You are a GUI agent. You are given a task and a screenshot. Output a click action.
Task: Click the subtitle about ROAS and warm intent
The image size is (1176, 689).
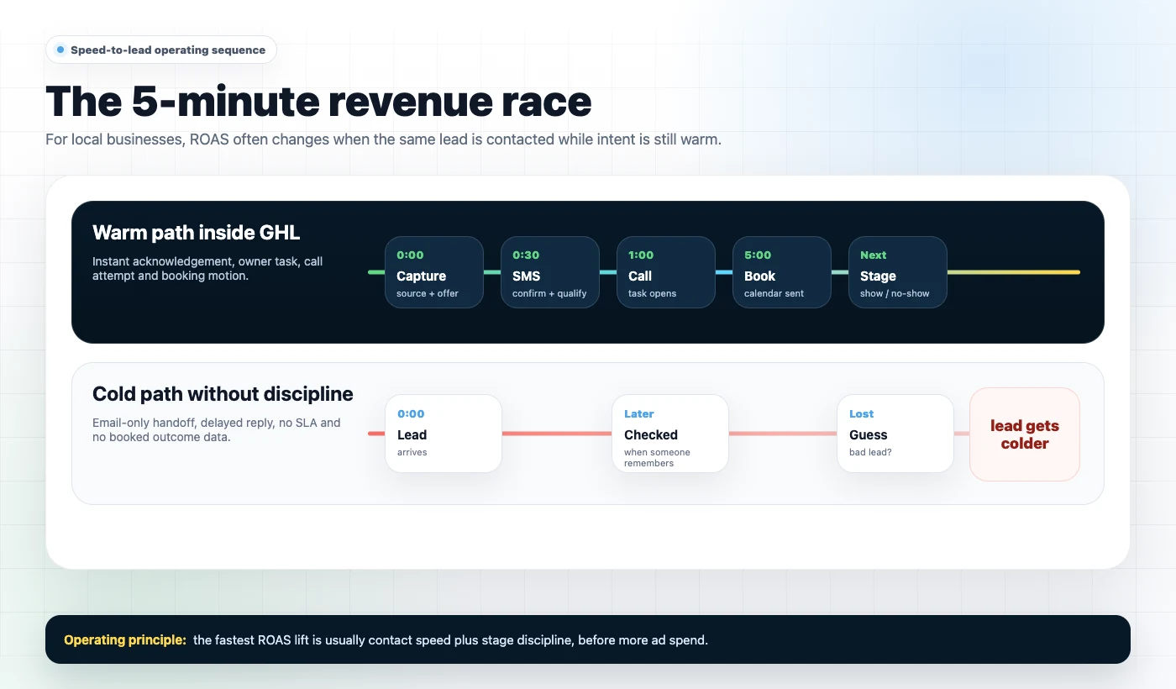point(383,139)
